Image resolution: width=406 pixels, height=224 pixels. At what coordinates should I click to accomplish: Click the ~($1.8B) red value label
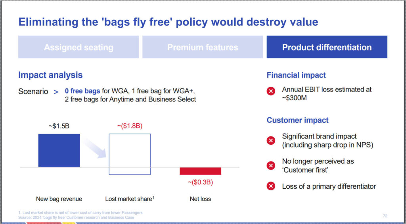click(130, 126)
